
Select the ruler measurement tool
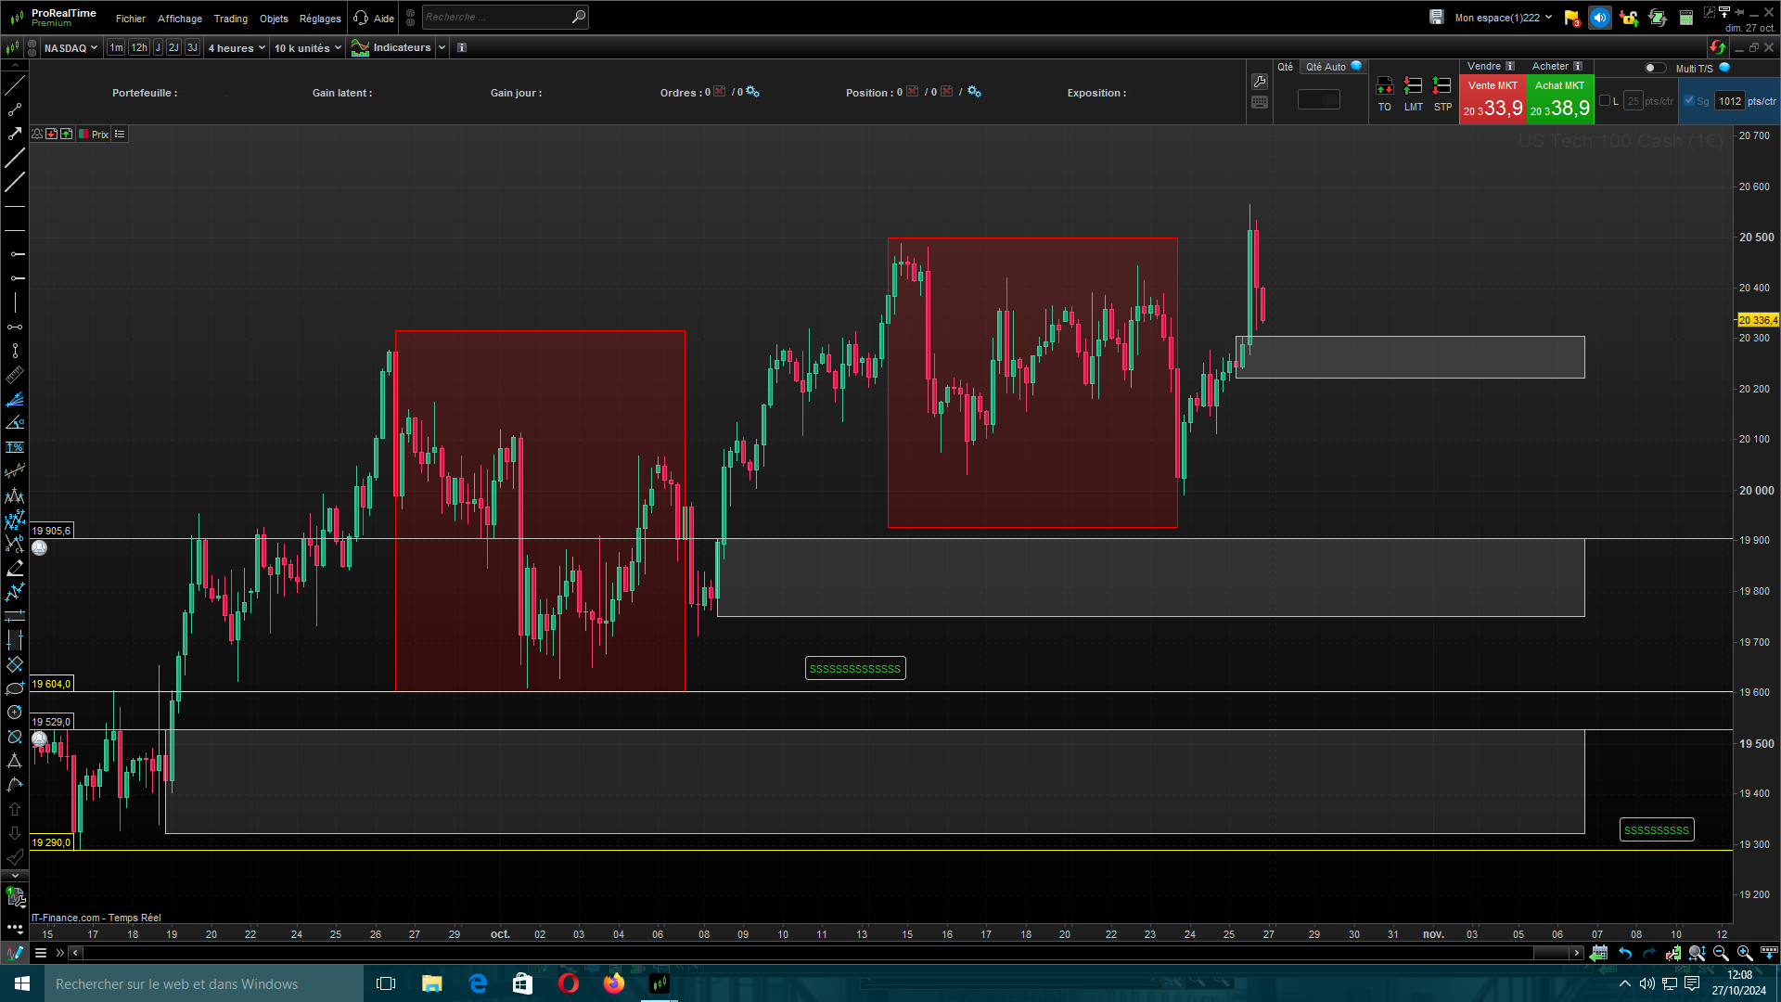coord(15,375)
